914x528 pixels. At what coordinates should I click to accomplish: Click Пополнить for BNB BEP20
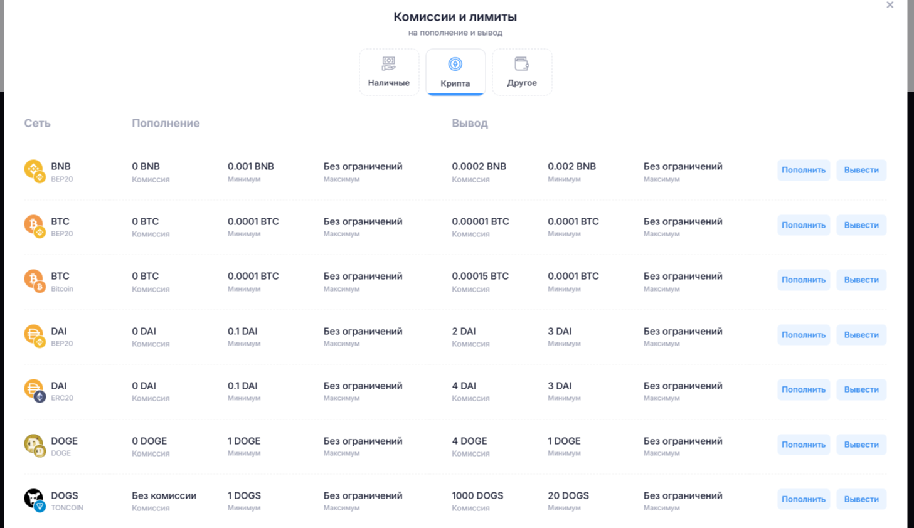click(x=804, y=170)
